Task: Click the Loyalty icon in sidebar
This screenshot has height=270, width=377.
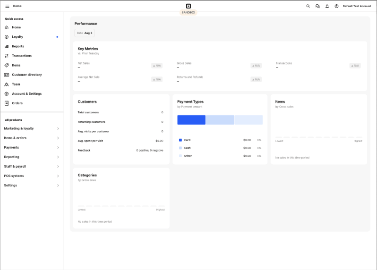Action: [7, 37]
